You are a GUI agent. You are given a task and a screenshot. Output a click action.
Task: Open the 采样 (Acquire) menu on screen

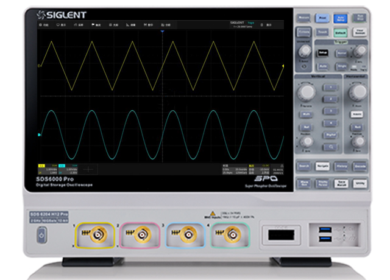coord(79,25)
